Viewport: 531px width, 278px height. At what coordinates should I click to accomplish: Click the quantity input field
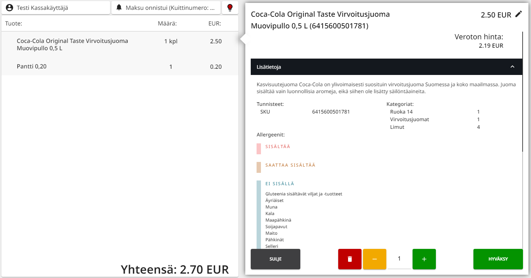pyautogui.click(x=399, y=259)
